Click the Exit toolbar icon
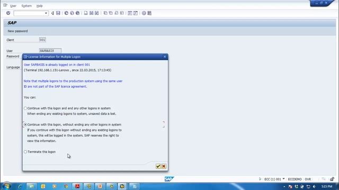The height and width of the screenshot is (190, 339). click(x=72, y=13)
